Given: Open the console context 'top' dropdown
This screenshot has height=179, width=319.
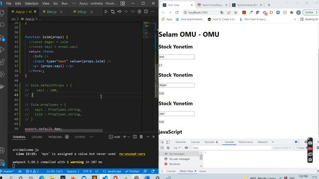Looking at the screenshot, I should coord(177,148).
